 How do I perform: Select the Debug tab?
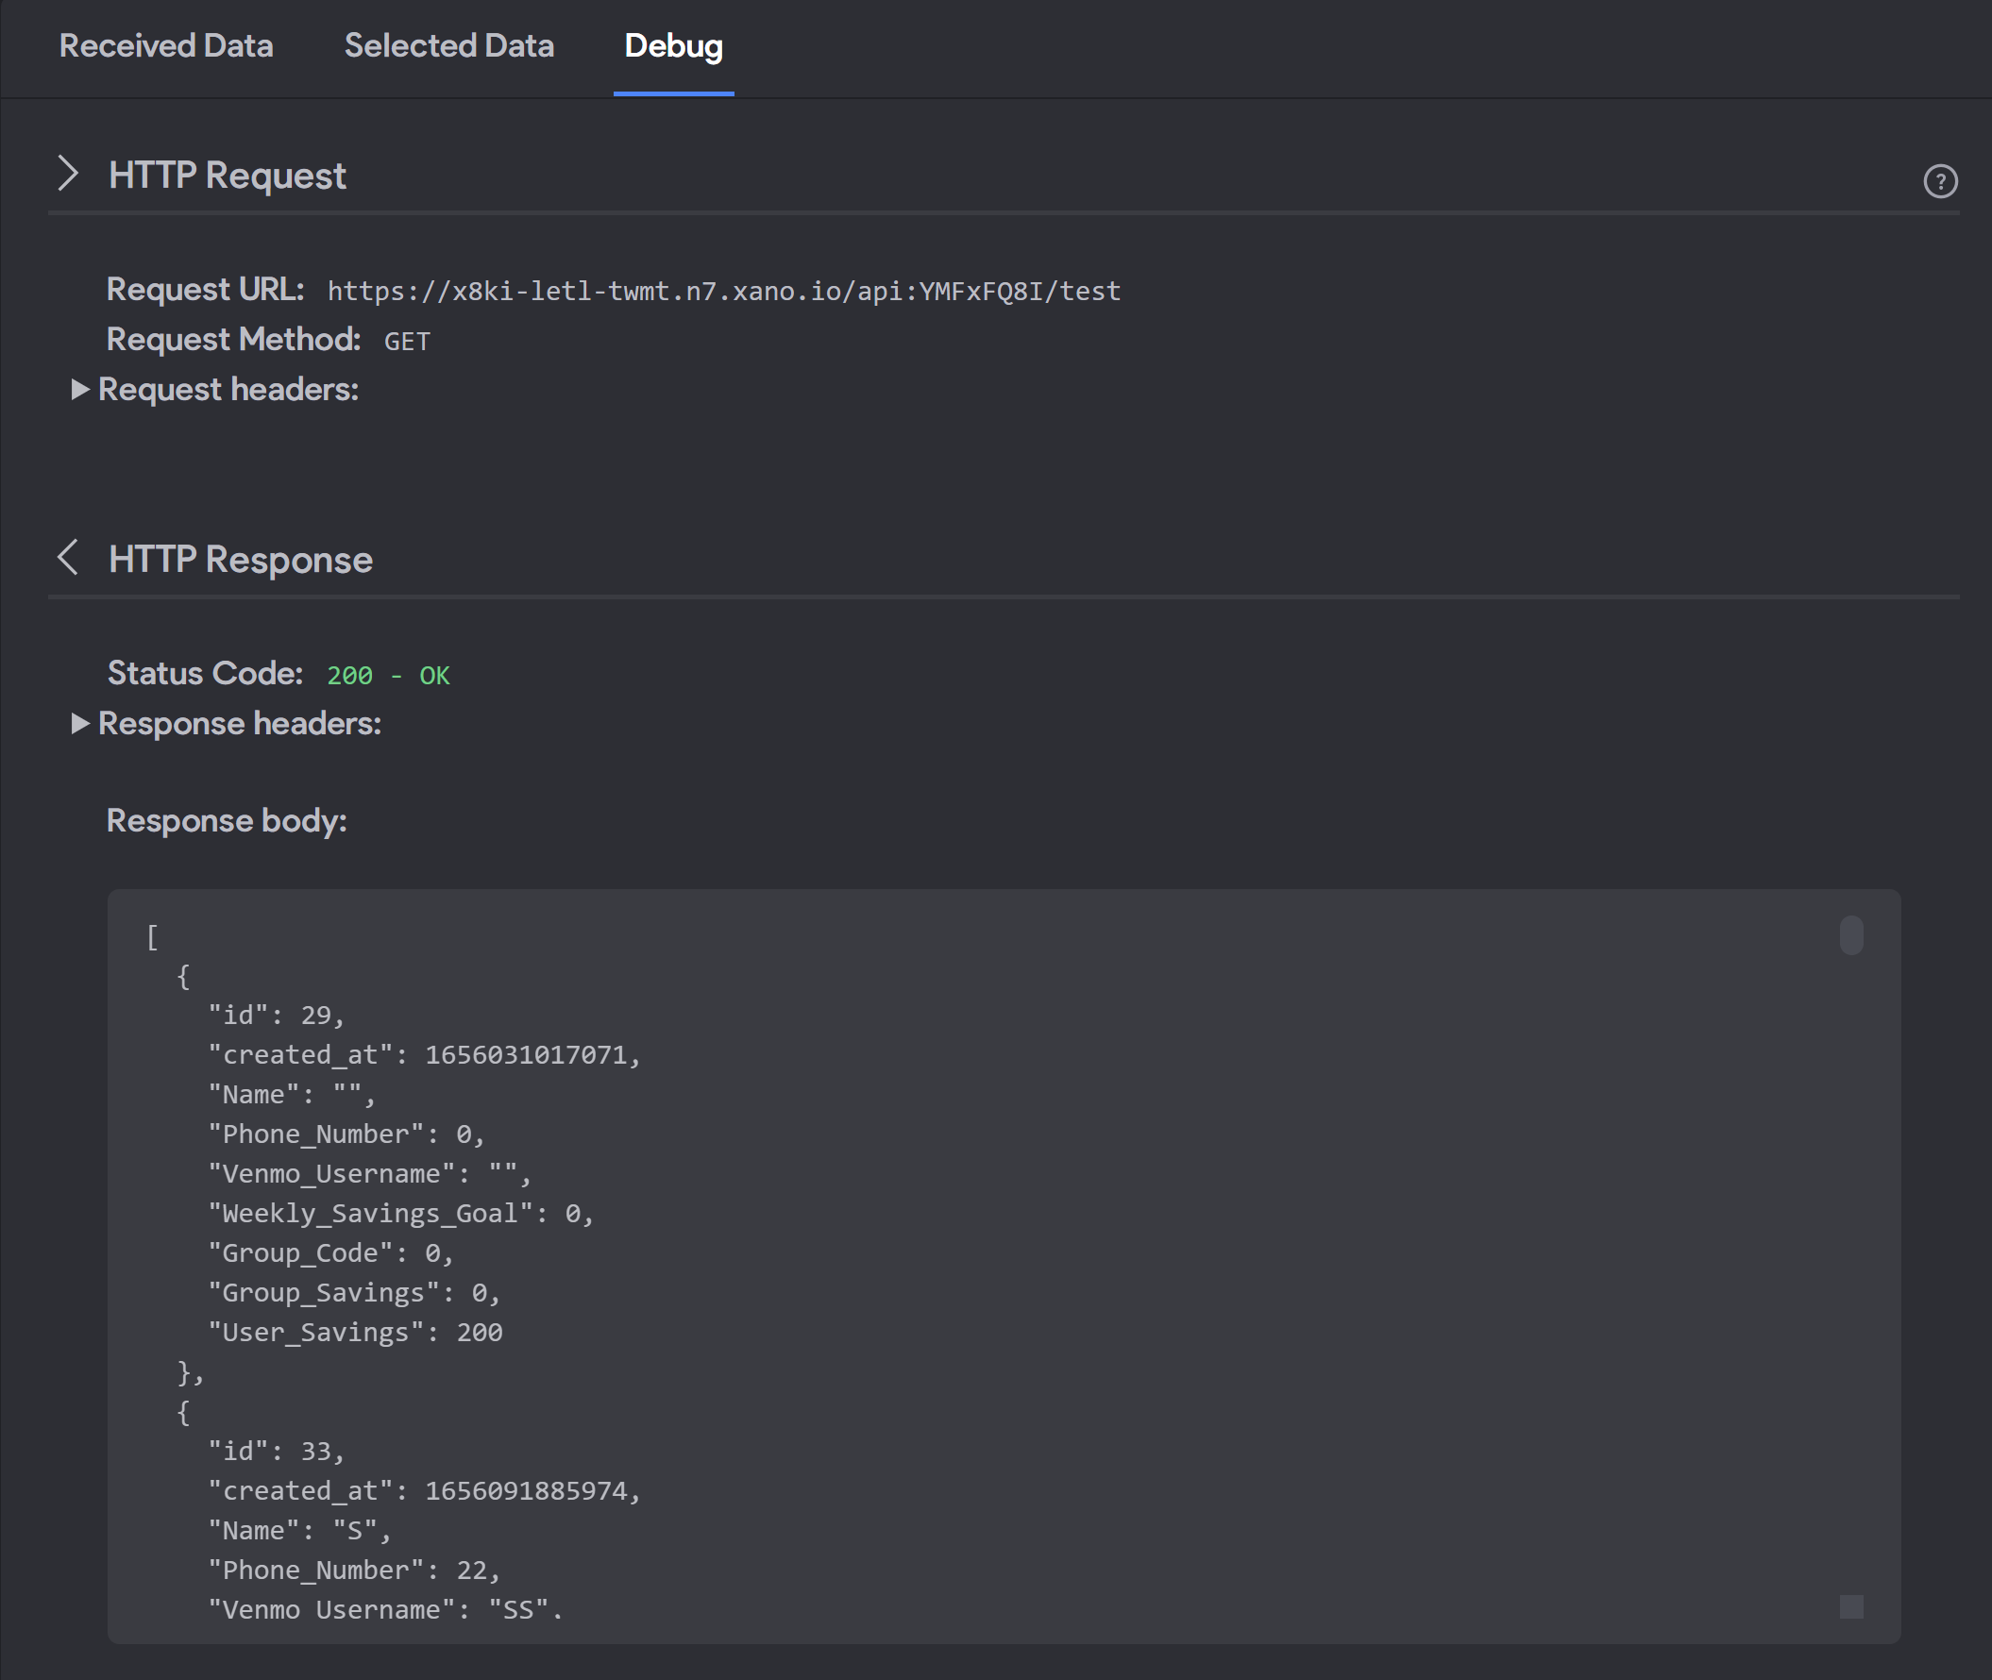(673, 45)
